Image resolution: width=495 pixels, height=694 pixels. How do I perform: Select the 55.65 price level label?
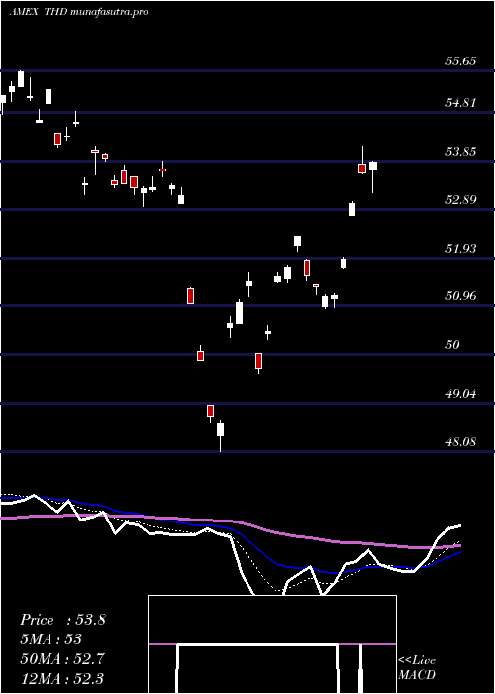[460, 61]
